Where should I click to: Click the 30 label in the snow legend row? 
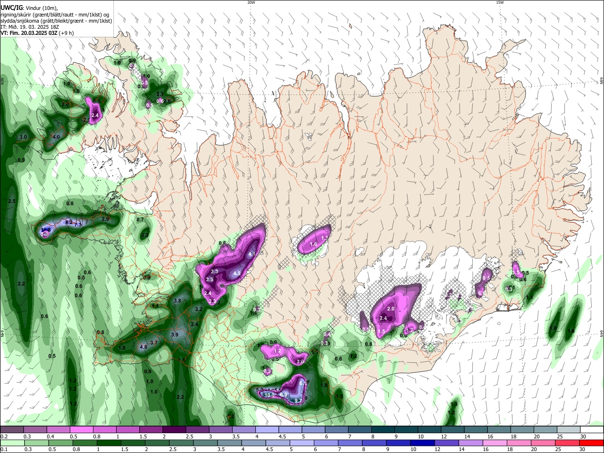pos(583,436)
